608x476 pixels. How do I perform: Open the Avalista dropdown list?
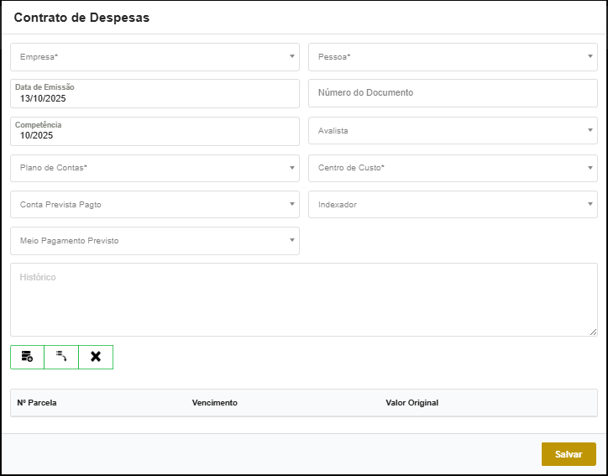453,131
